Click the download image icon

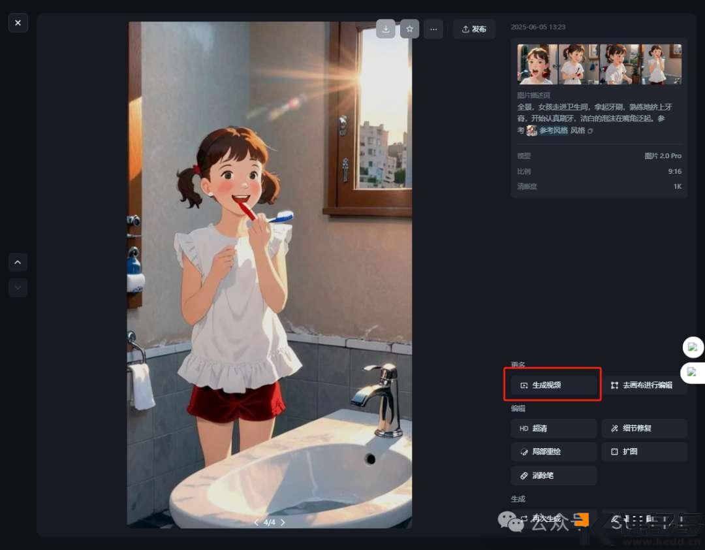386,29
